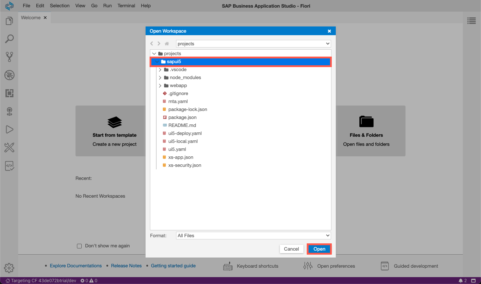Open the File menu
Image resolution: width=481 pixels, height=284 pixels.
[27, 6]
